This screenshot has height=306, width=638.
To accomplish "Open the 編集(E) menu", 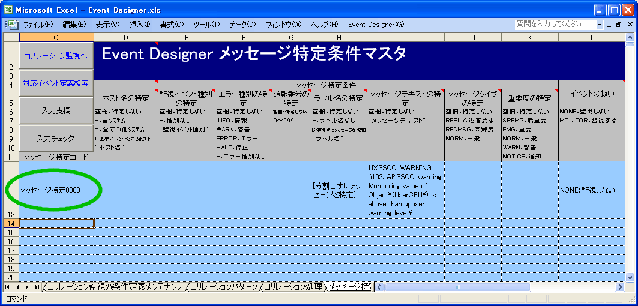I will click(74, 25).
